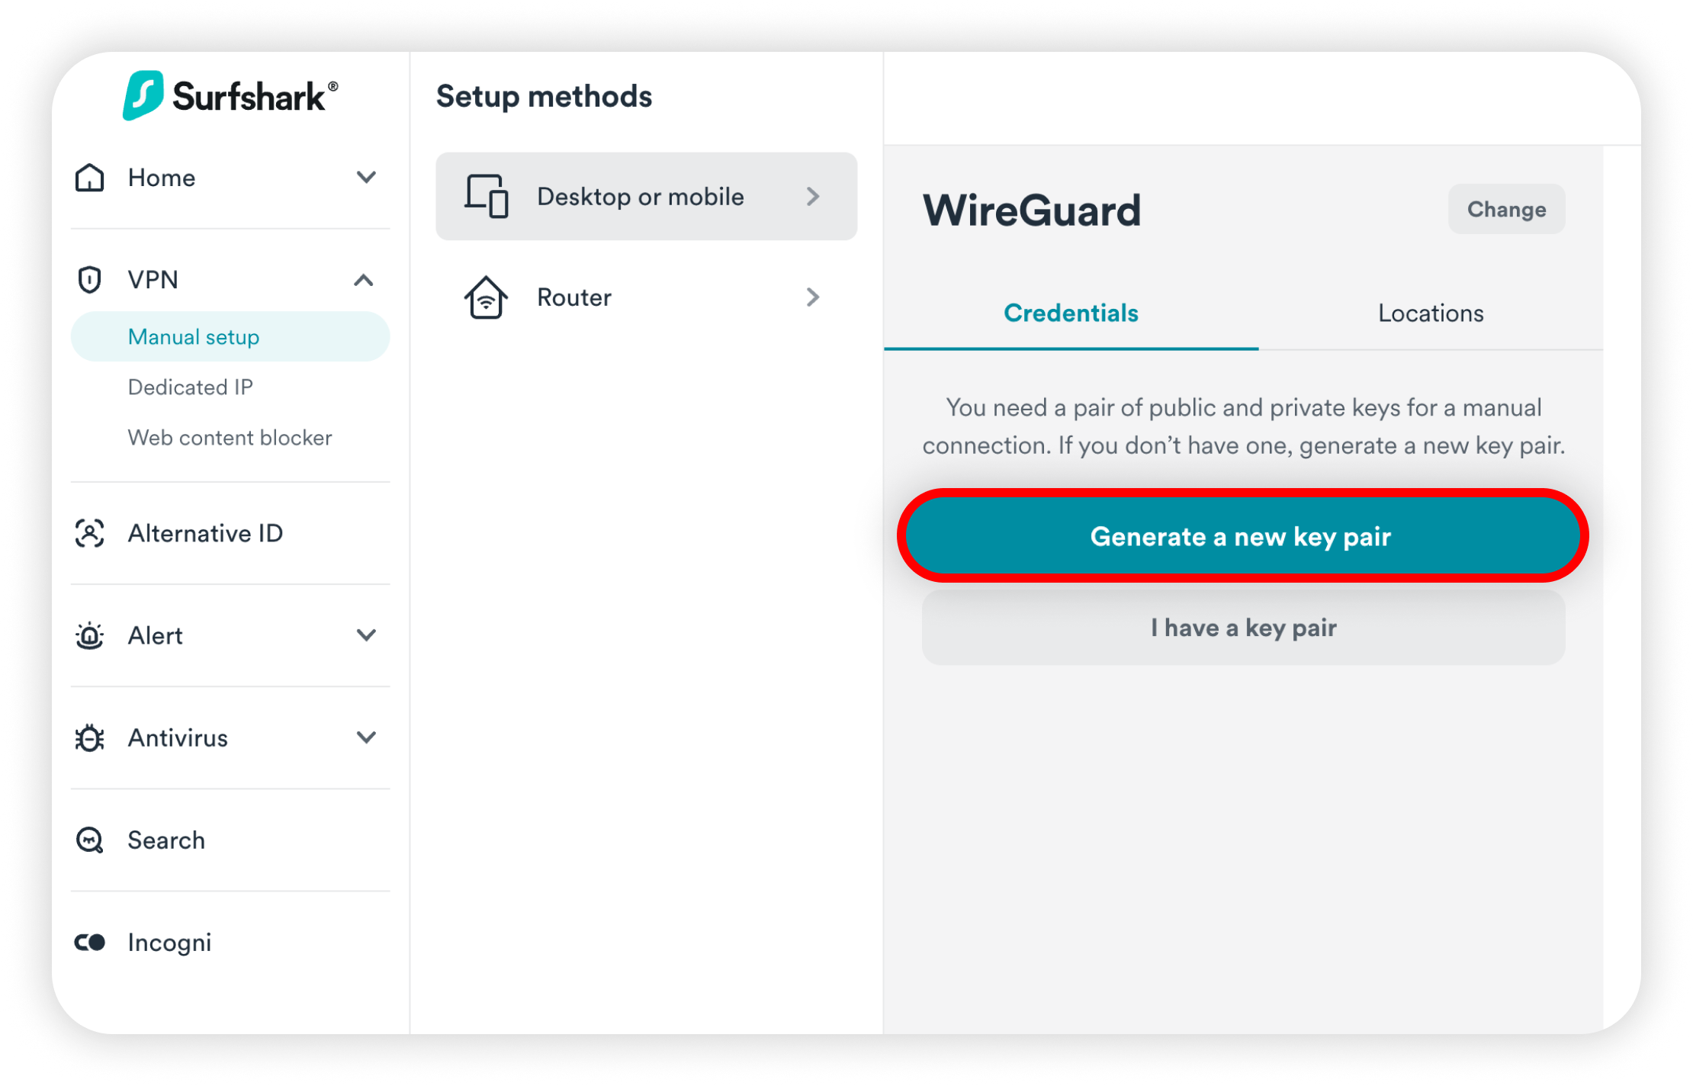Select the Credentials tab
The image size is (1693, 1086).
pos(1071,313)
